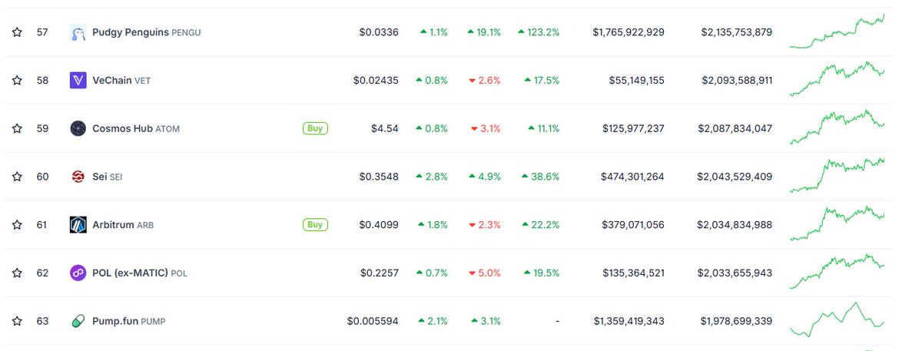Click the Arbitrum logo icon
This screenshot has height=351, width=922.
tap(78, 225)
